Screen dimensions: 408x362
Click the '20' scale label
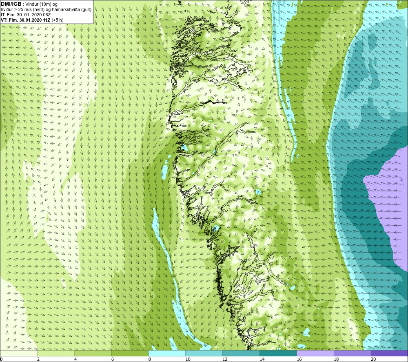pos(373,359)
